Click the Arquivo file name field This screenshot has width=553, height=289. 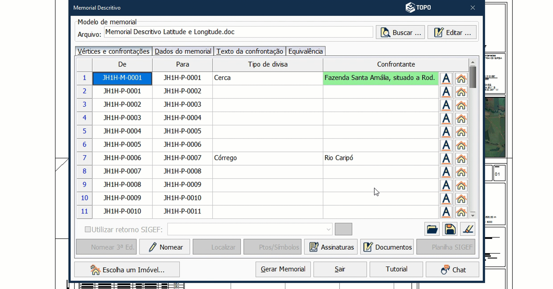[x=238, y=32]
